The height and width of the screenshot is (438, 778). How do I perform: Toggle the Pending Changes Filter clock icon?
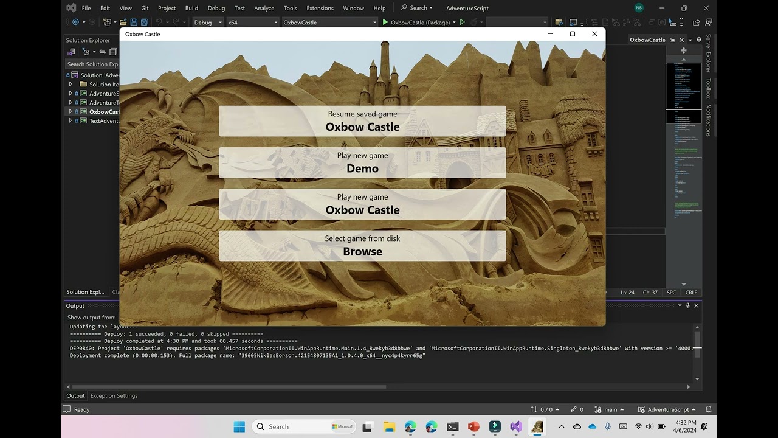tap(86, 52)
